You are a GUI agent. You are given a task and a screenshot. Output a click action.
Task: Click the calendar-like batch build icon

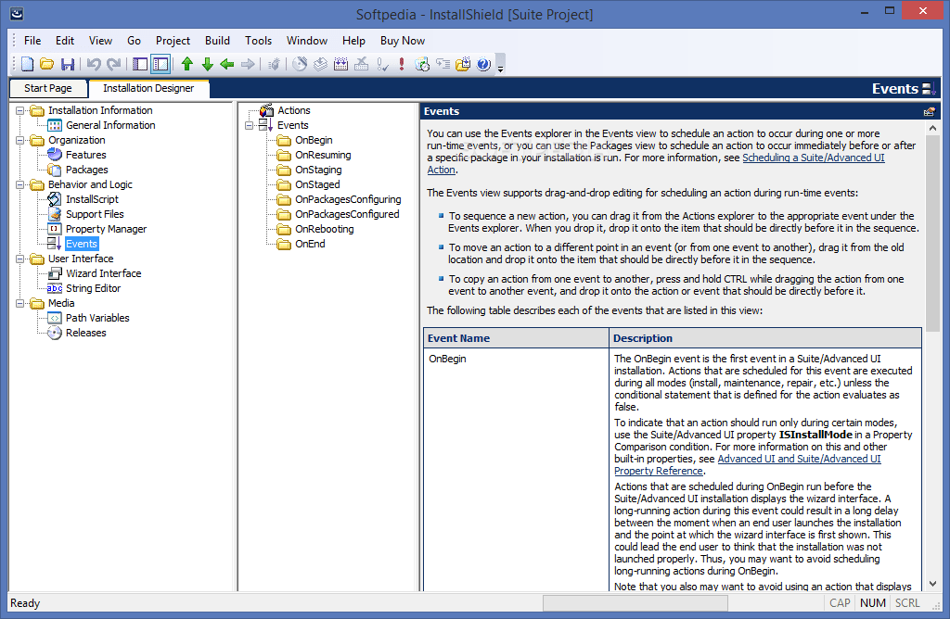coord(341,64)
